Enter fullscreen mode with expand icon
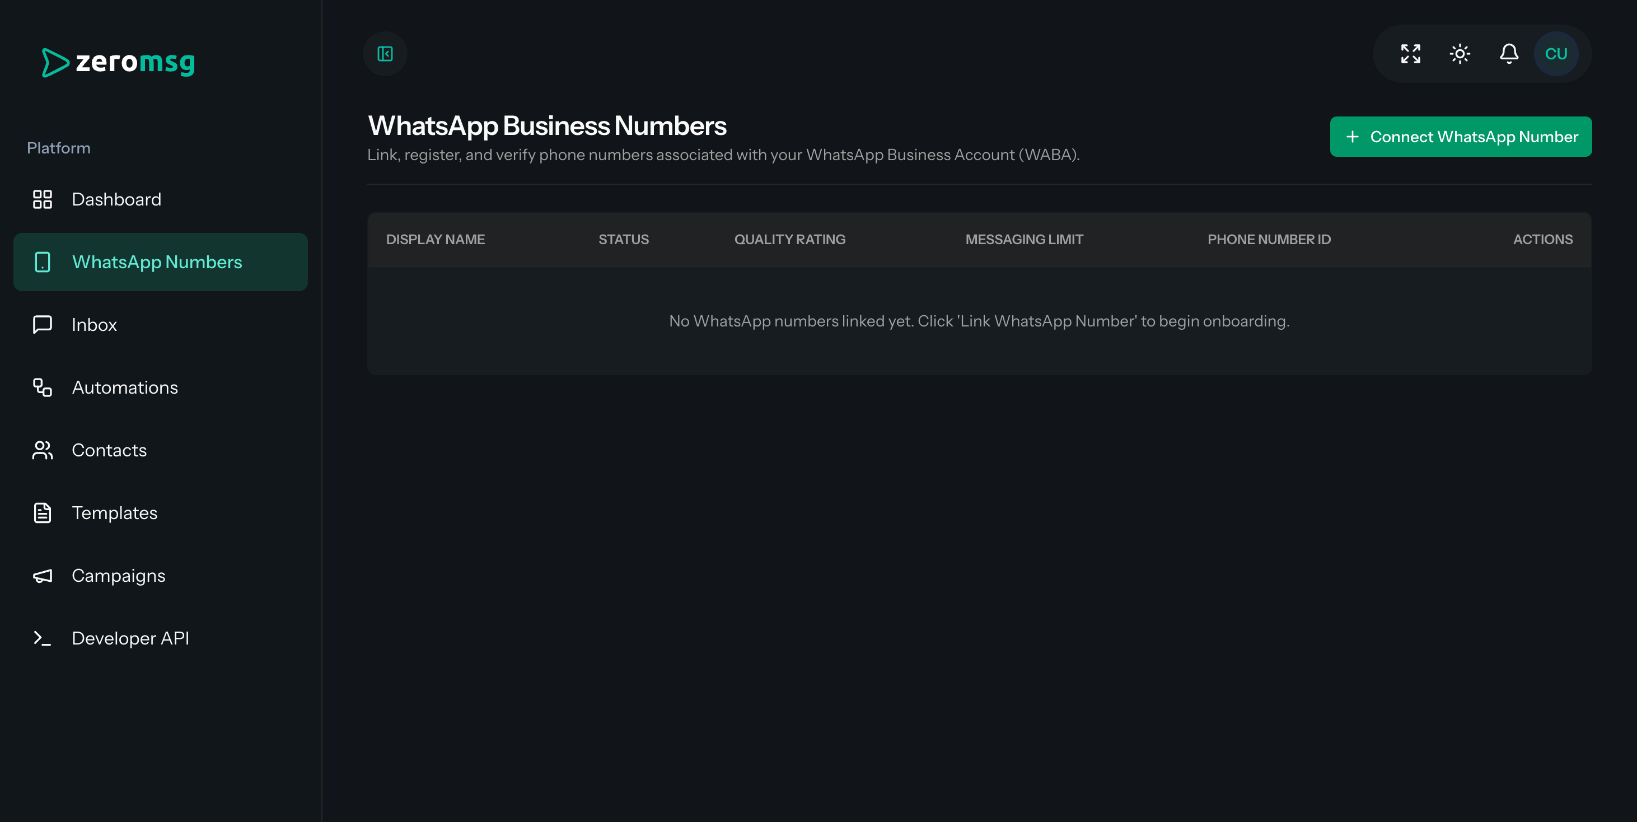 click(x=1411, y=54)
